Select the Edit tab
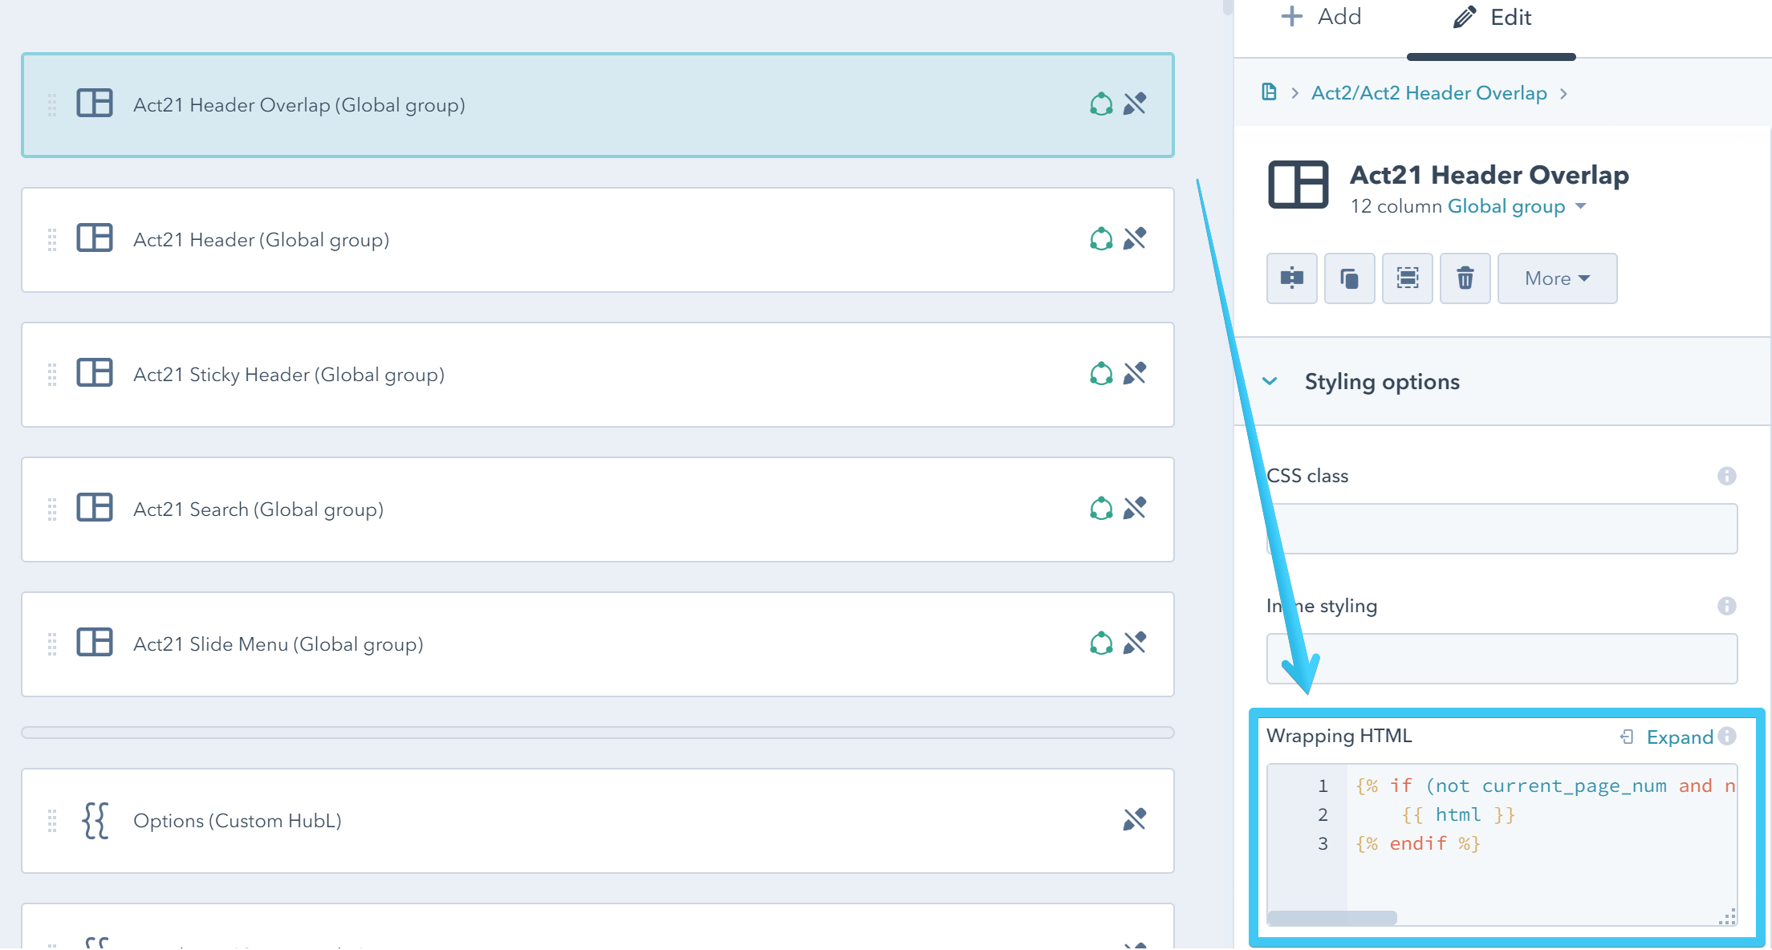This screenshot has height=950, width=1772. [x=1492, y=18]
